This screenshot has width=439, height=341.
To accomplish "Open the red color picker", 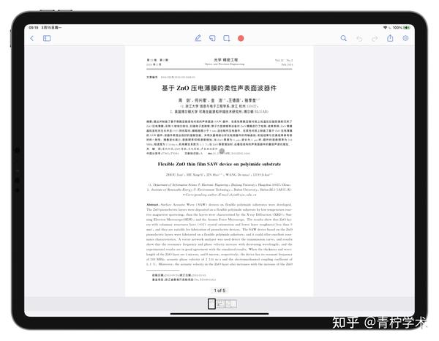I will point(241,38).
